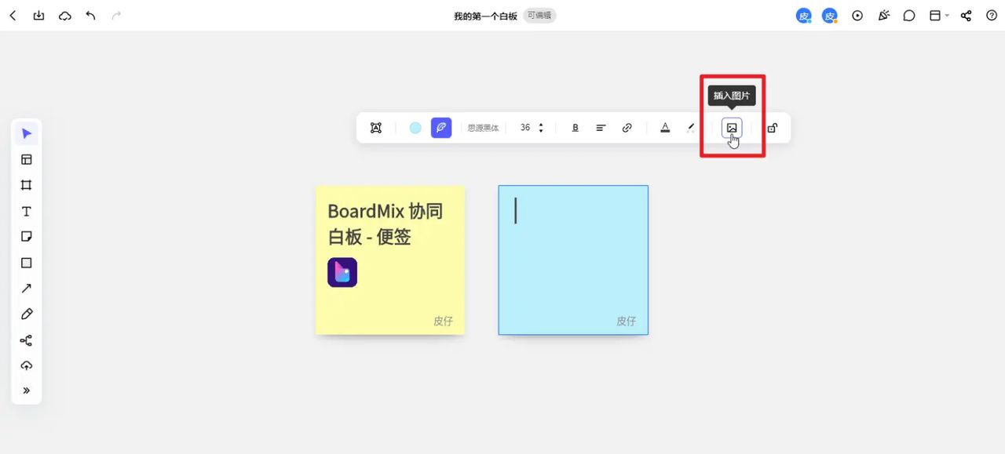Click the BoardMix logo image in yellow note
Viewport: 1005px width, 454px height.
click(342, 272)
